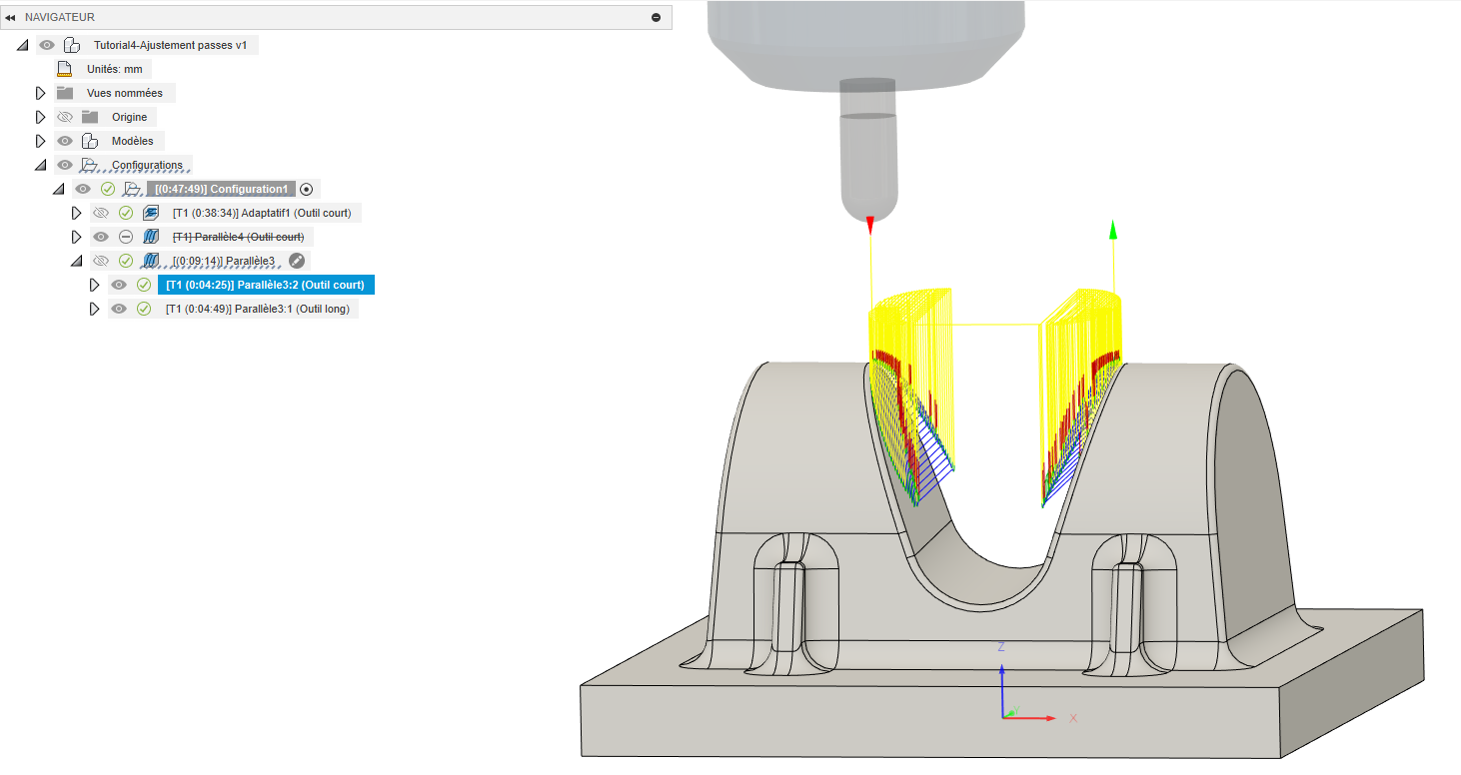Click the Modèles component icon
Image resolution: width=1461 pixels, height=775 pixels.
(x=90, y=141)
